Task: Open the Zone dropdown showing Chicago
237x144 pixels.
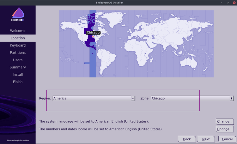Action: (192, 98)
